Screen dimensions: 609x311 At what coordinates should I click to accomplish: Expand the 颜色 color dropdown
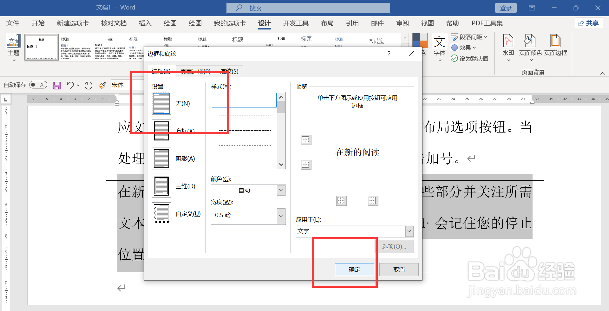[280, 190]
